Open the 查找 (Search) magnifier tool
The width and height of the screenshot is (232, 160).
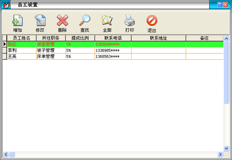pyautogui.click(x=85, y=23)
